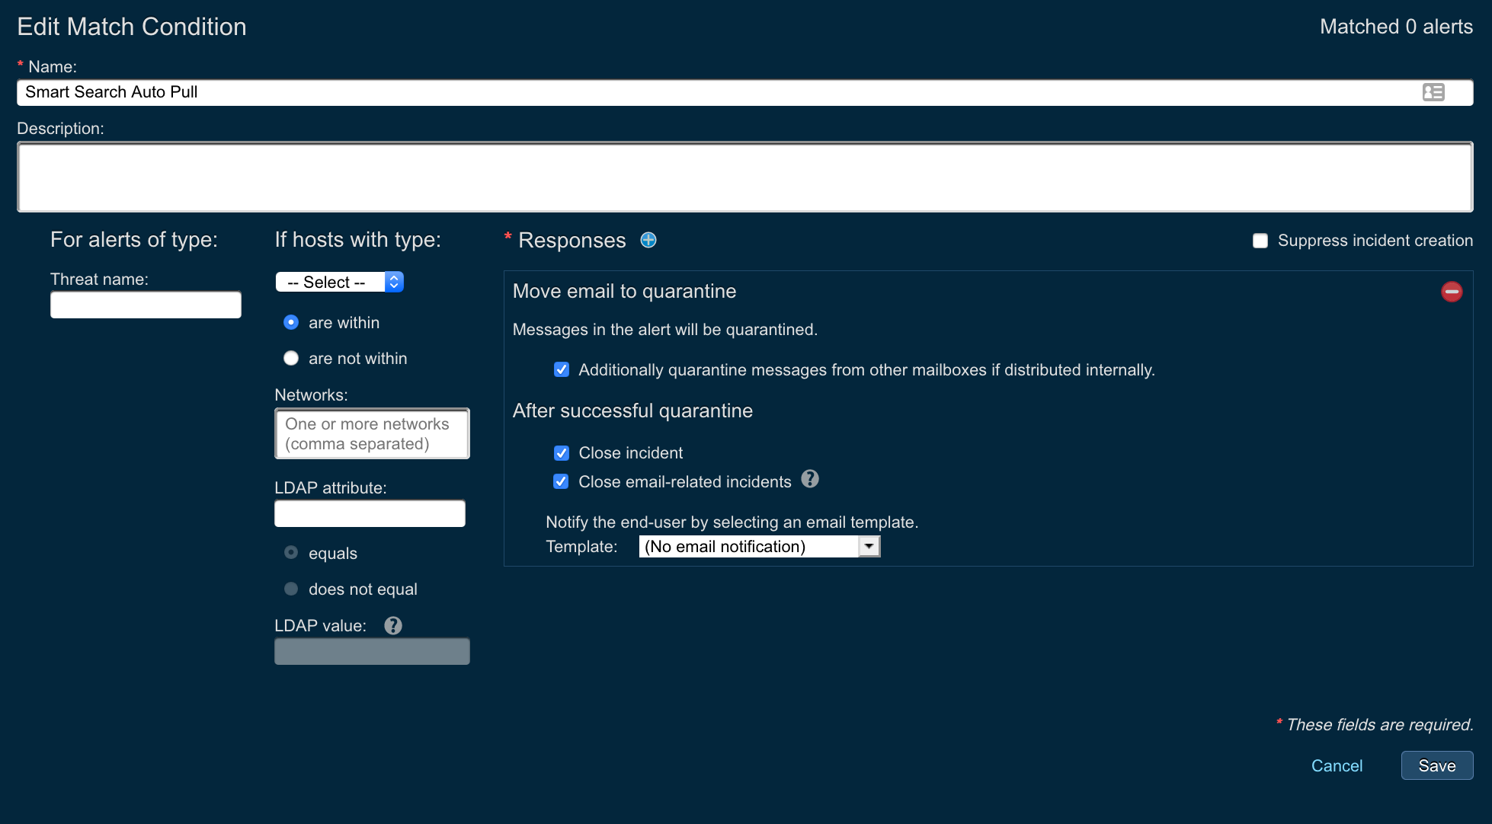Toggle Suppress incident creation checkbox
Viewport: 1492px width, 824px height.
tap(1260, 241)
